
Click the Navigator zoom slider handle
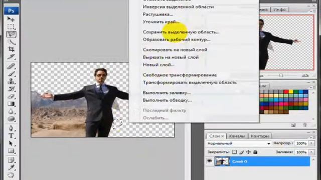(x=281, y=75)
